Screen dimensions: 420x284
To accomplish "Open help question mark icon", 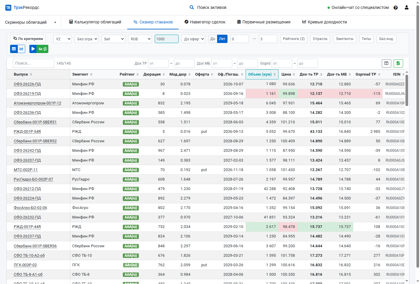I will click(396, 8).
